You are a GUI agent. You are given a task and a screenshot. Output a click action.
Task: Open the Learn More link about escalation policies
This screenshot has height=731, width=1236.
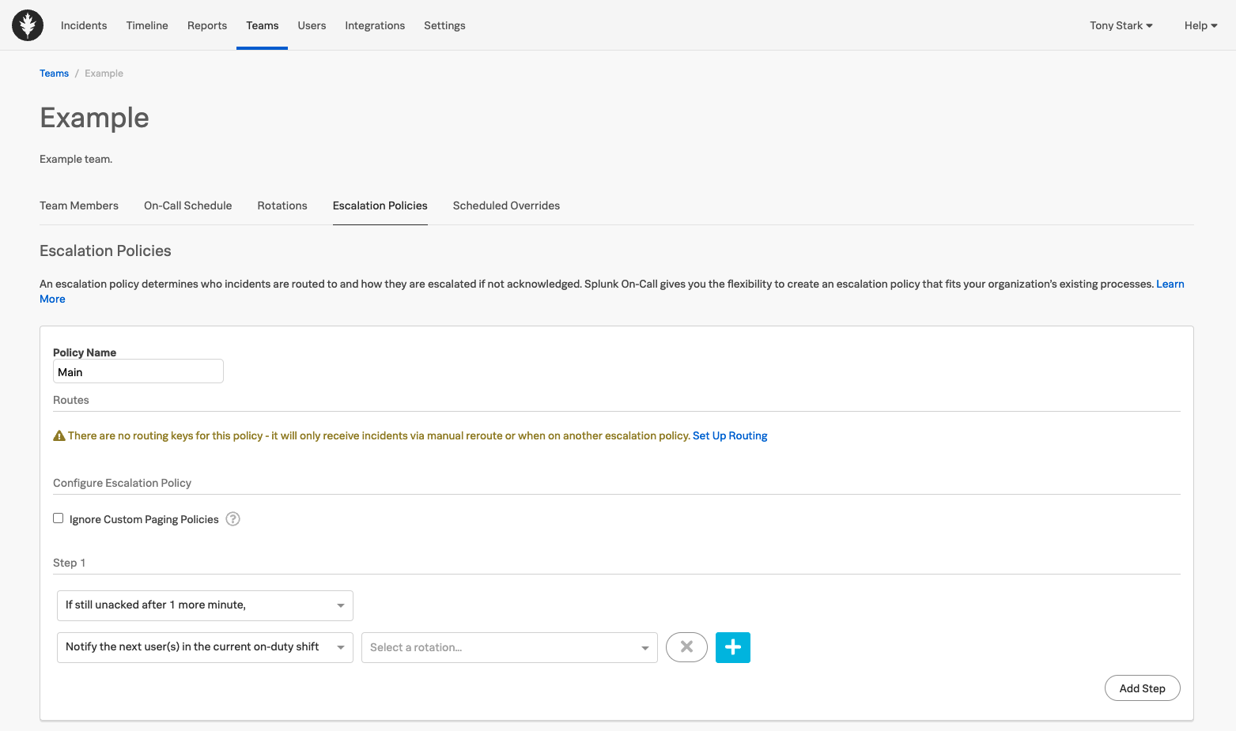tap(1170, 284)
